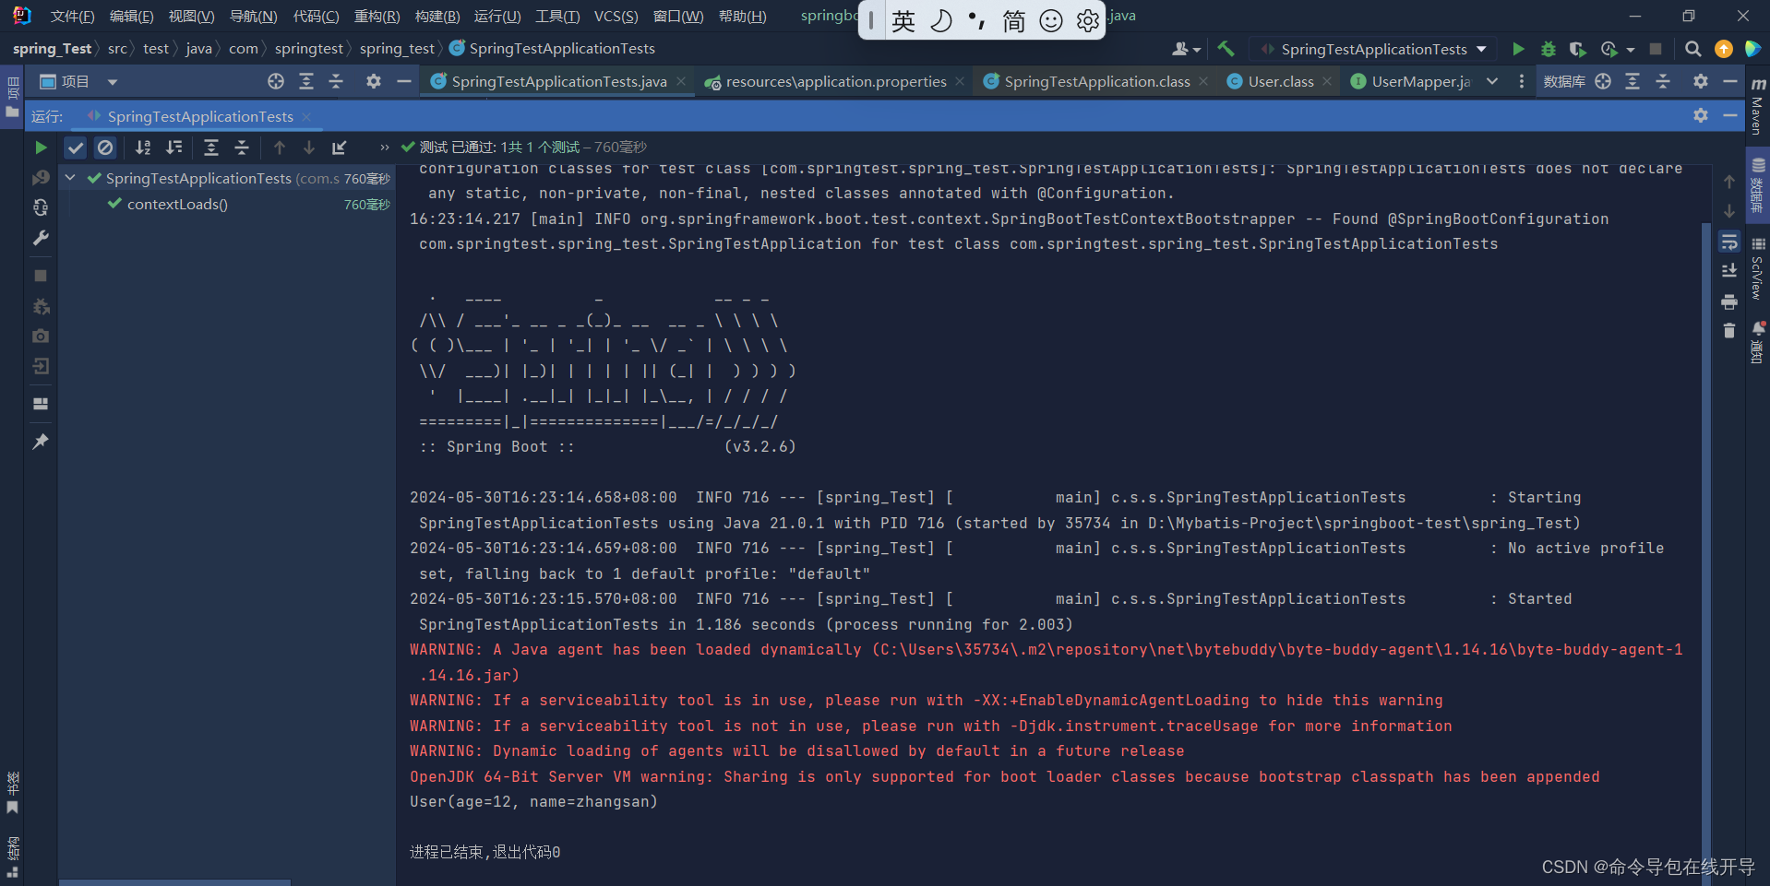The image size is (1770, 886).
Task: Toggle show passed tests checkmark button
Action: [76, 148]
